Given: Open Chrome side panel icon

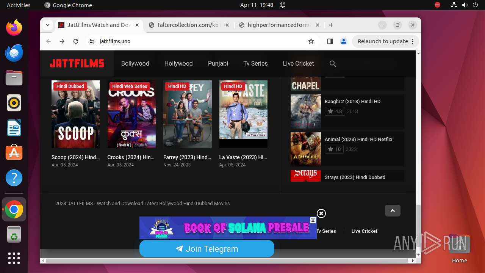Looking at the screenshot, I should [x=330, y=41].
